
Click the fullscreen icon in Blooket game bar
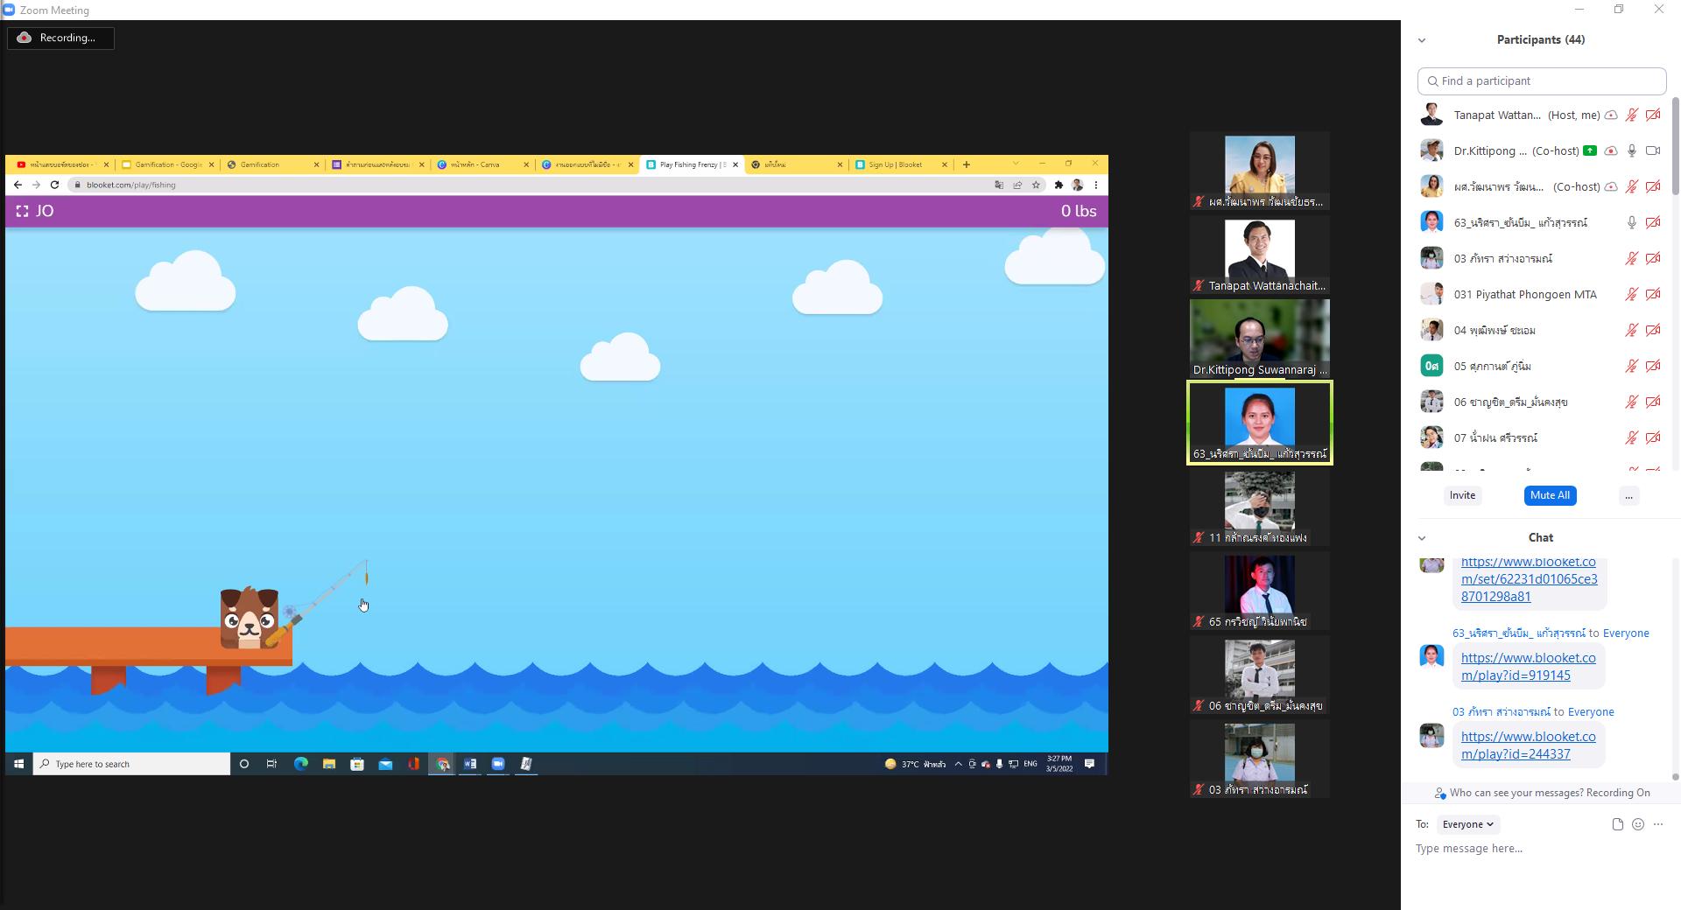pyautogui.click(x=22, y=211)
